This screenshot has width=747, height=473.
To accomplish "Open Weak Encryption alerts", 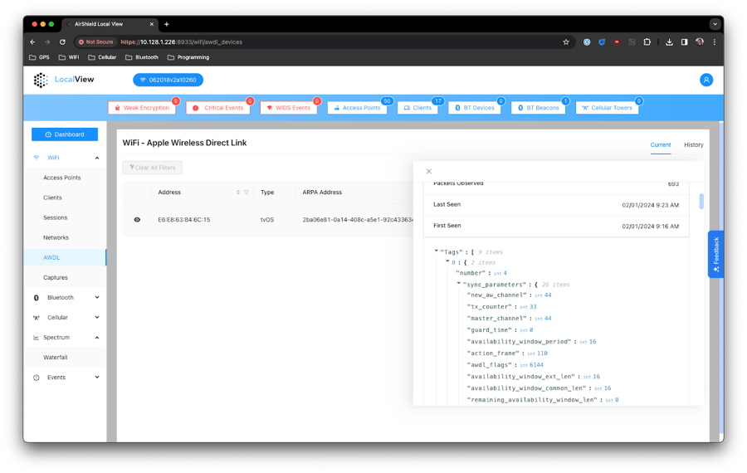I will [142, 108].
